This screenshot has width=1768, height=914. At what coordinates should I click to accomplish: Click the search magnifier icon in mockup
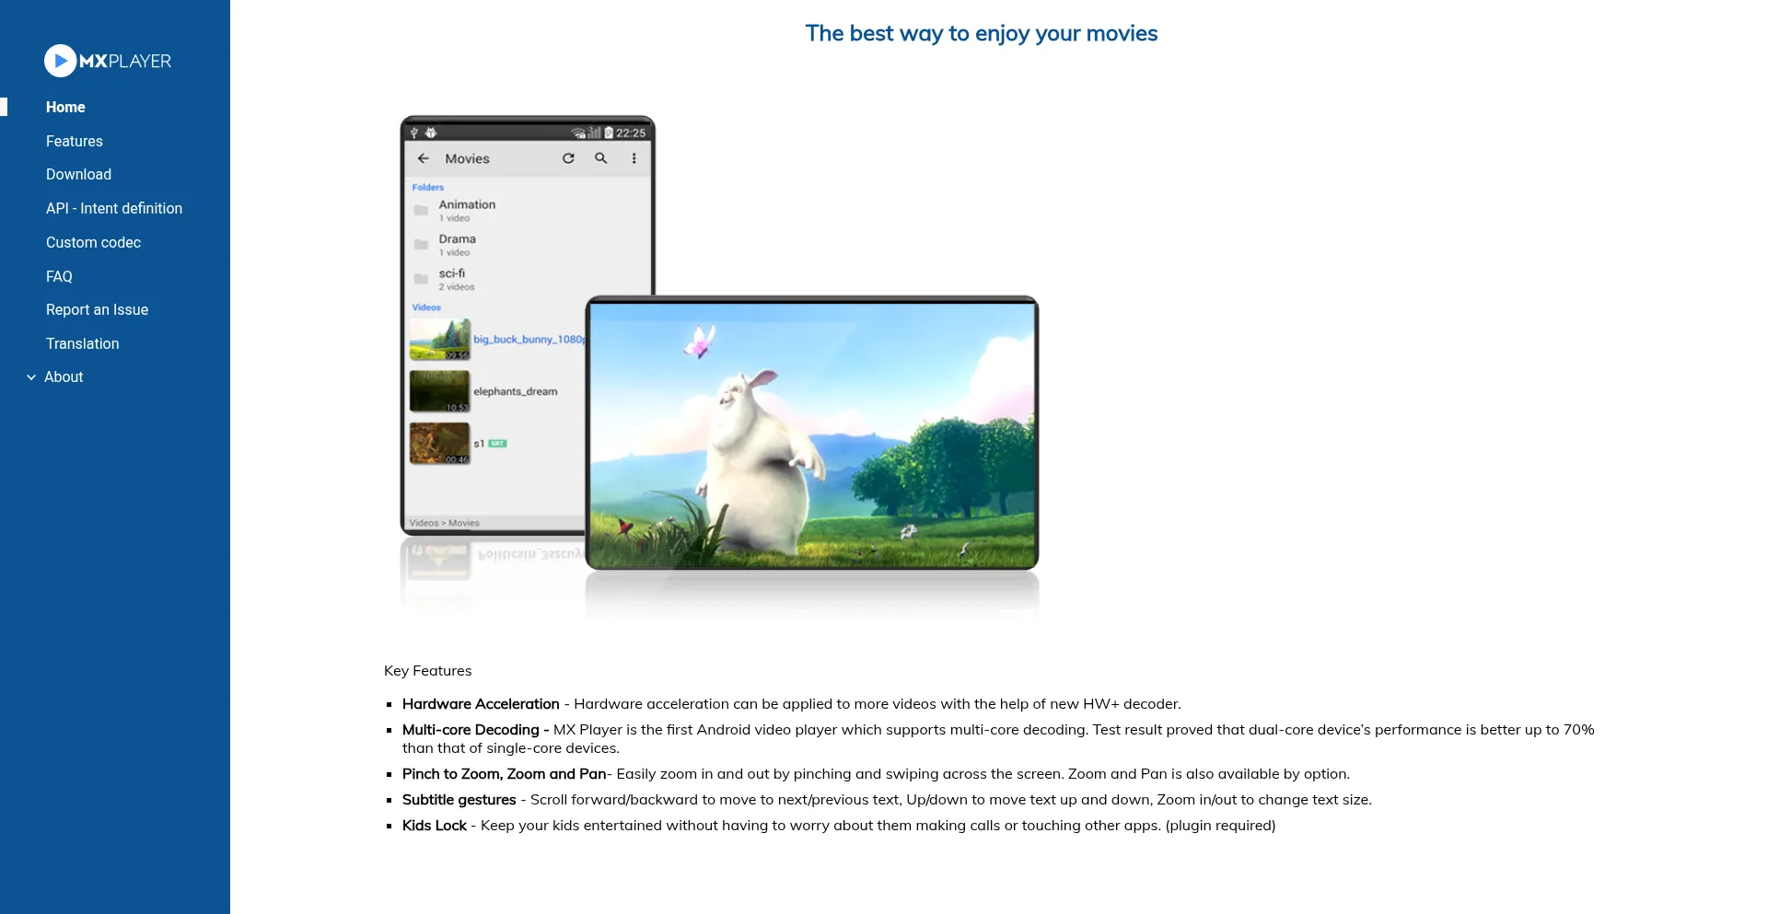[601, 158]
